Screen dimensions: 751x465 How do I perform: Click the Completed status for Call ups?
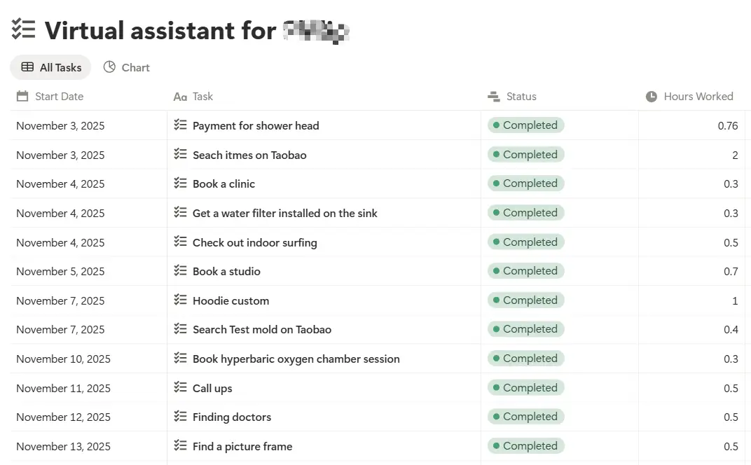click(525, 387)
